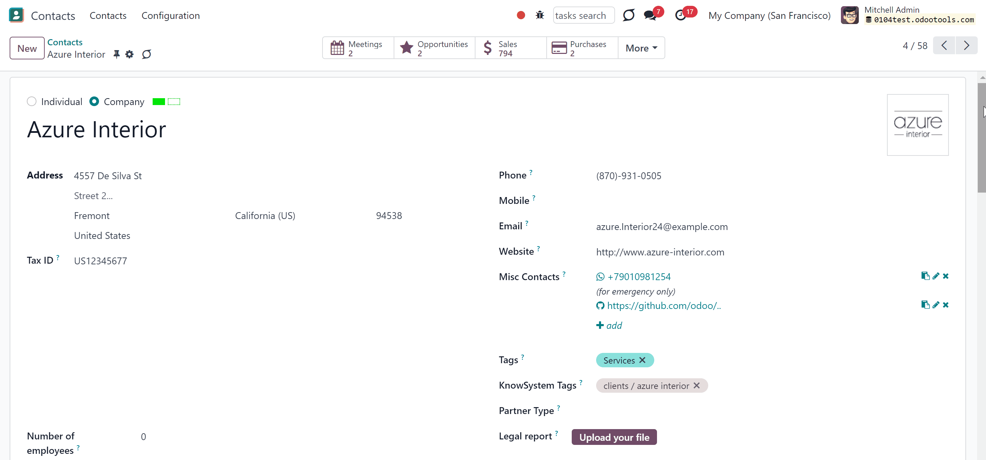Open the Partner Type field
Screen dimensions: 986x460
(x=772, y=411)
